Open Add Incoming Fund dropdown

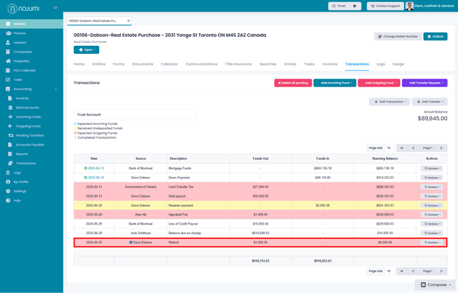(x=335, y=83)
